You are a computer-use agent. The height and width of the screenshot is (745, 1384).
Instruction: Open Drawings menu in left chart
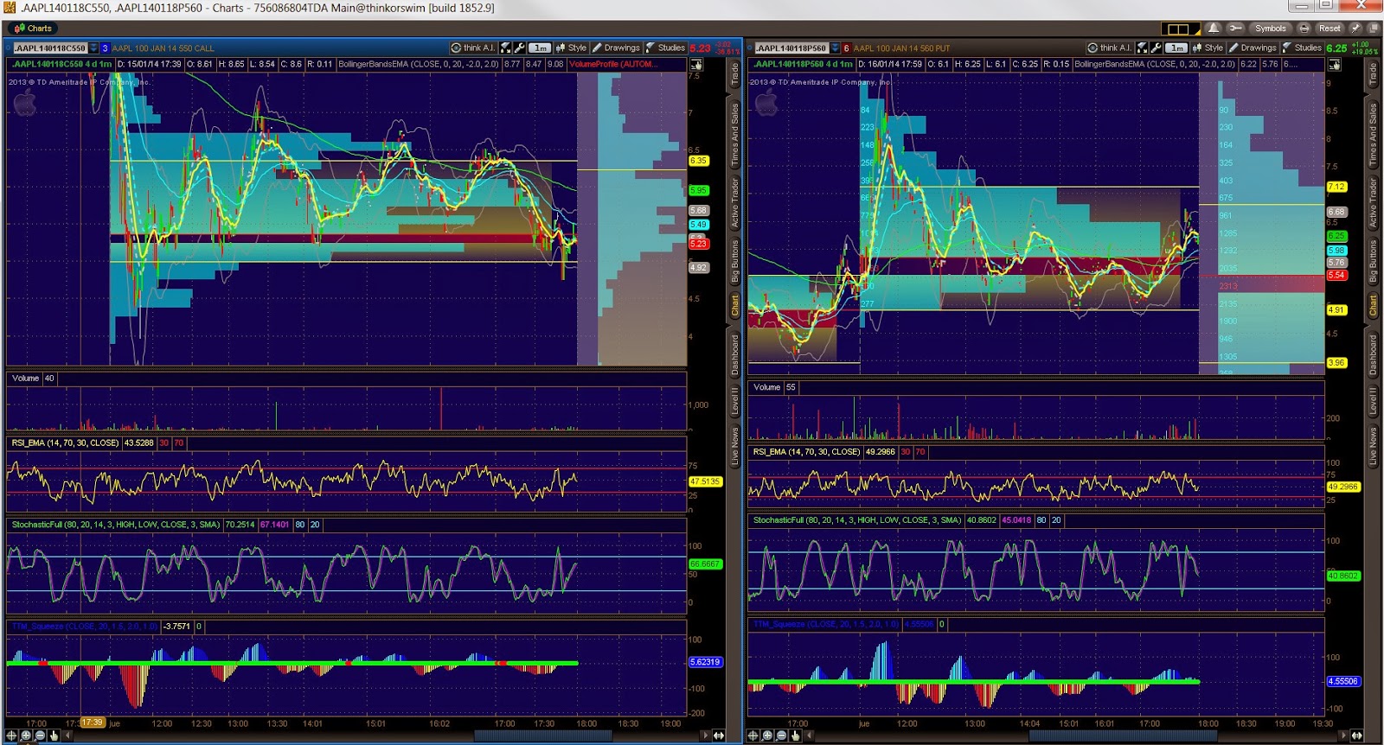point(616,48)
